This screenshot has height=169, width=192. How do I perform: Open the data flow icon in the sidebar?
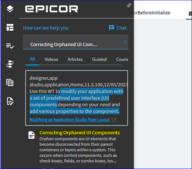(x=10, y=64)
